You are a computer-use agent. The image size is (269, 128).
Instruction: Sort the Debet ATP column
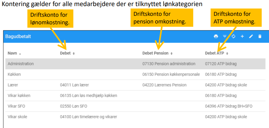(x=227, y=54)
